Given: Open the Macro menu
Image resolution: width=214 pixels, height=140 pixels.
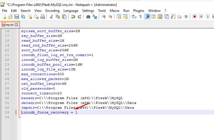Looking at the screenshot, I should click(x=115, y=11).
